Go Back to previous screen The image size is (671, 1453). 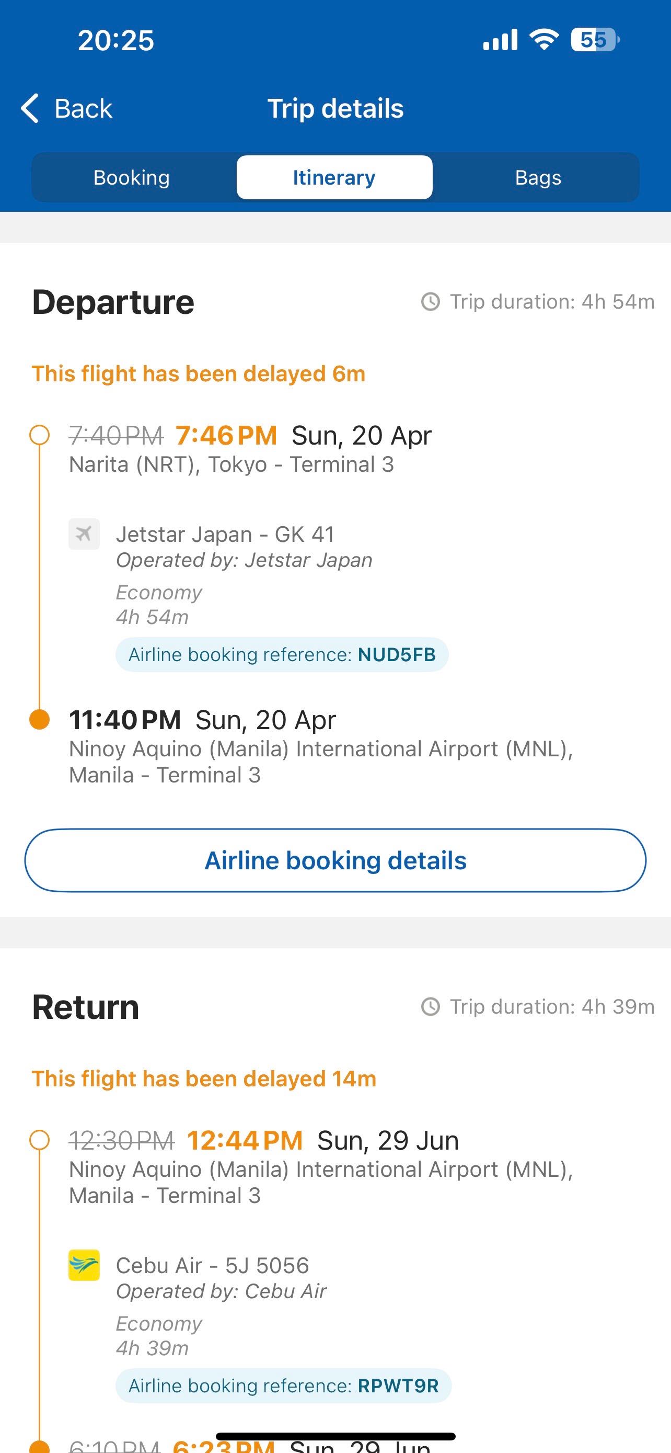coord(83,108)
